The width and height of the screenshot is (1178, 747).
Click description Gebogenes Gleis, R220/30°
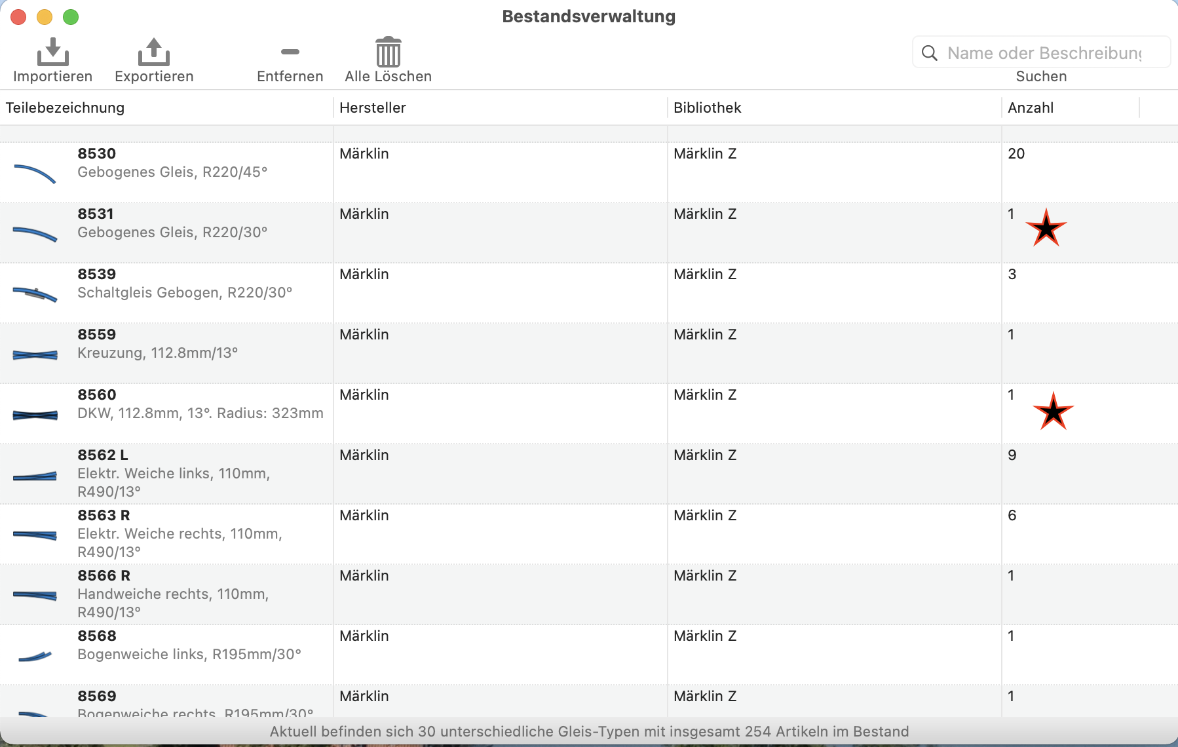pyautogui.click(x=173, y=233)
